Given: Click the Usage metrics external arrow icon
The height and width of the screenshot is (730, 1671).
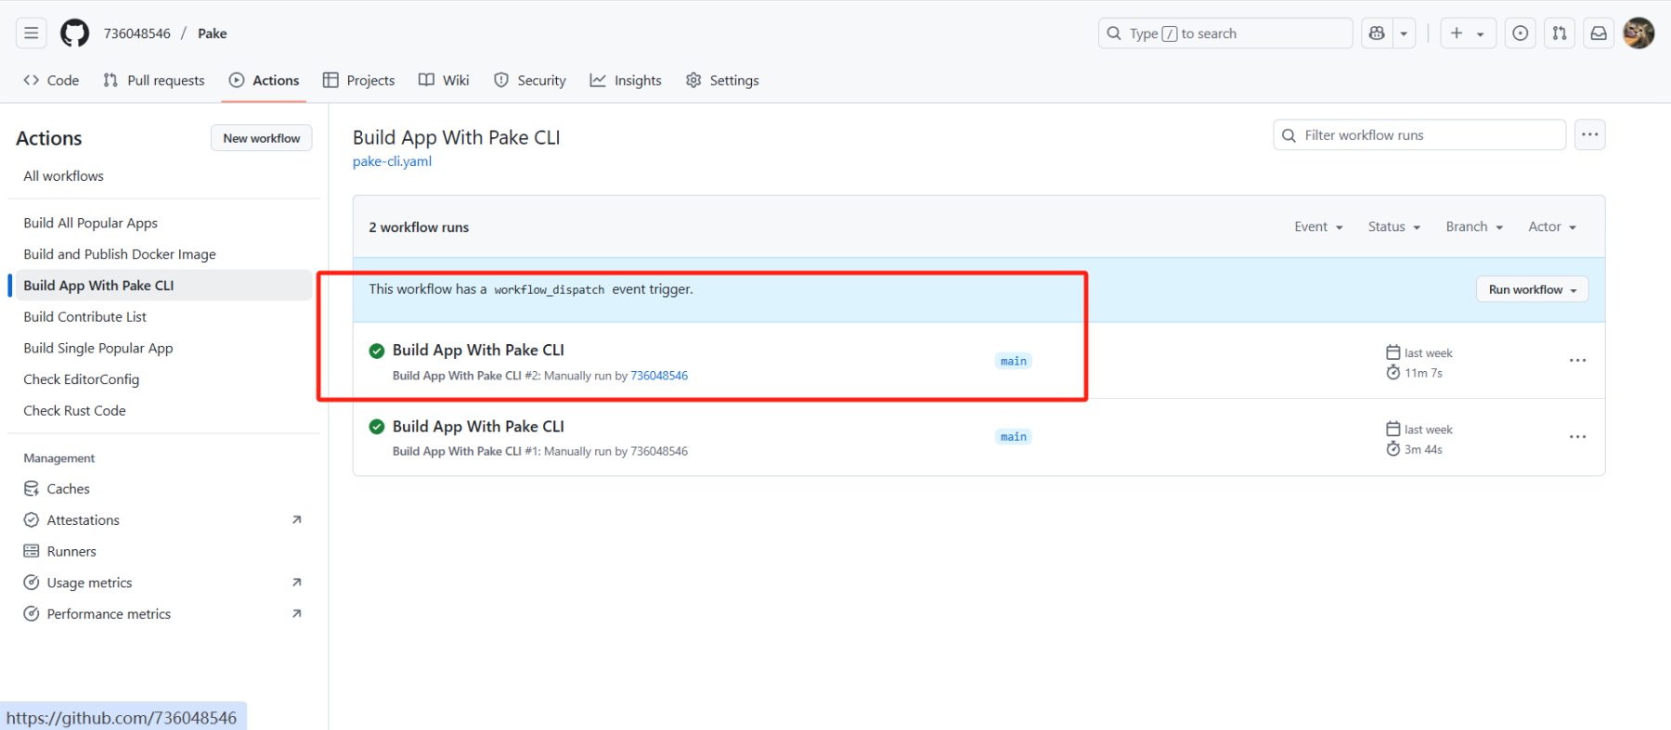Looking at the screenshot, I should pyautogui.click(x=297, y=583).
